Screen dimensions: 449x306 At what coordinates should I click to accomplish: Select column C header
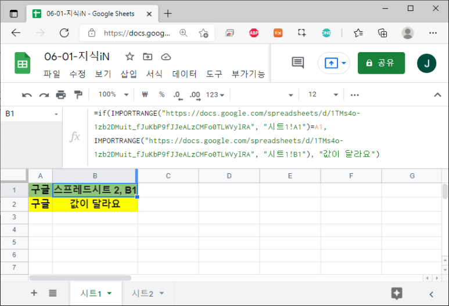[x=168, y=176]
